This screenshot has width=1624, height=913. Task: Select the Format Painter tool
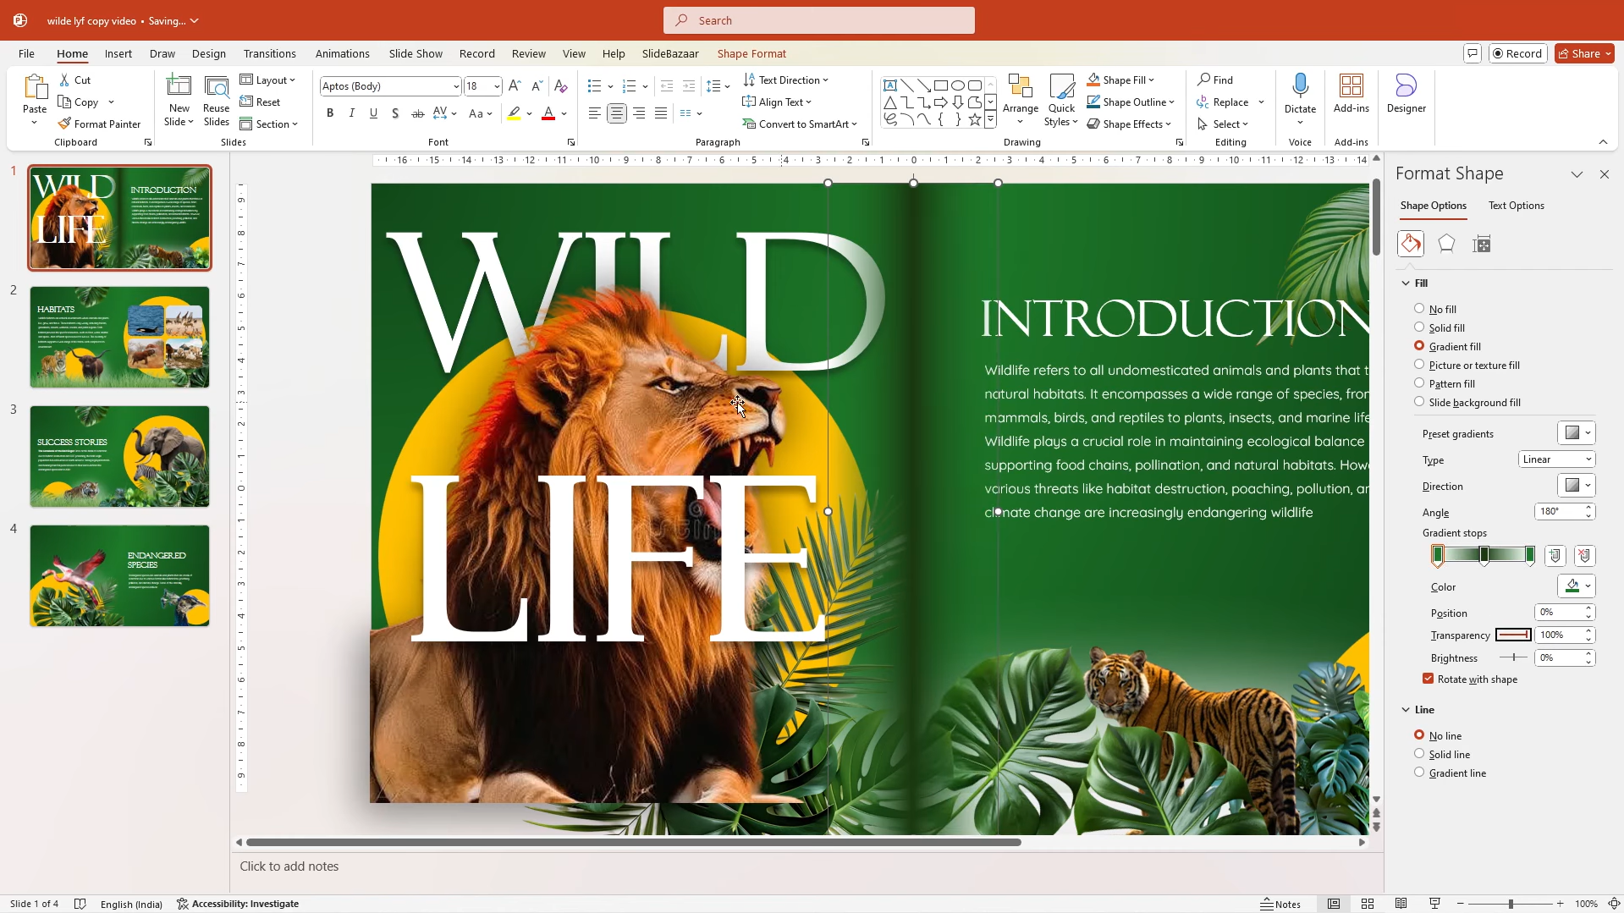coord(100,124)
